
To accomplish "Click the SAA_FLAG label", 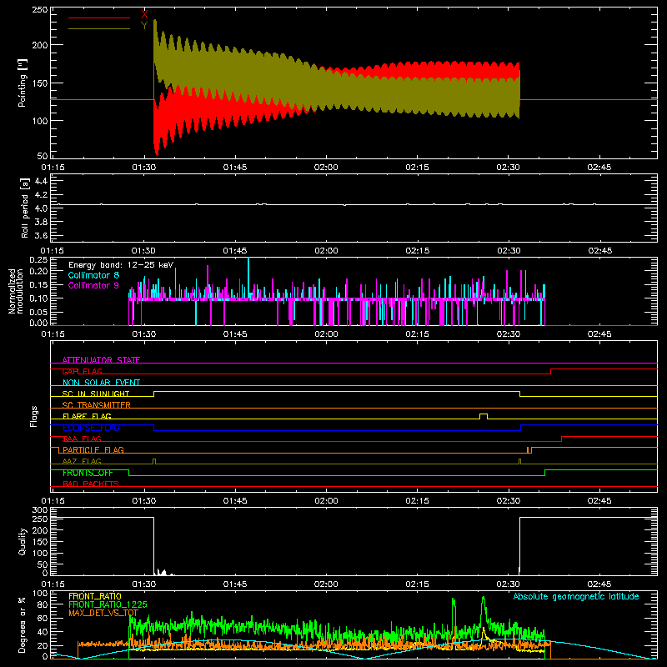I will (82, 439).
